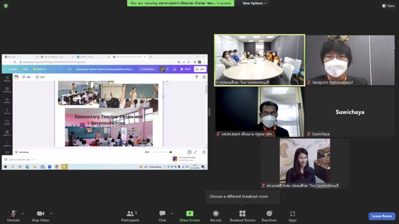Screen dimensions: 399x224
Task: Click the conference room video thumbnail
Action: [x=260, y=60]
